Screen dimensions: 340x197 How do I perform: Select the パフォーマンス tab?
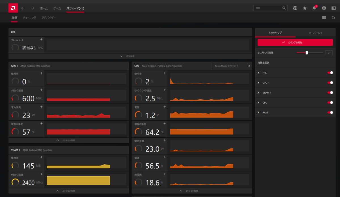pos(75,8)
